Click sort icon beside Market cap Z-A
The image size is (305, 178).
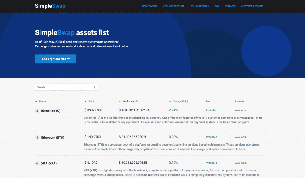[x=120, y=102]
